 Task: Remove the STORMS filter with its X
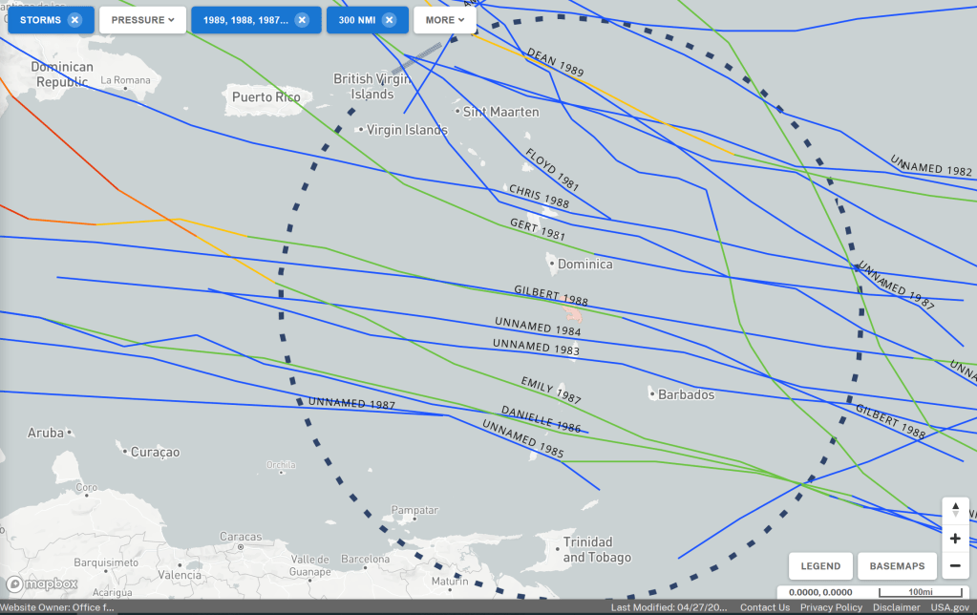point(74,20)
